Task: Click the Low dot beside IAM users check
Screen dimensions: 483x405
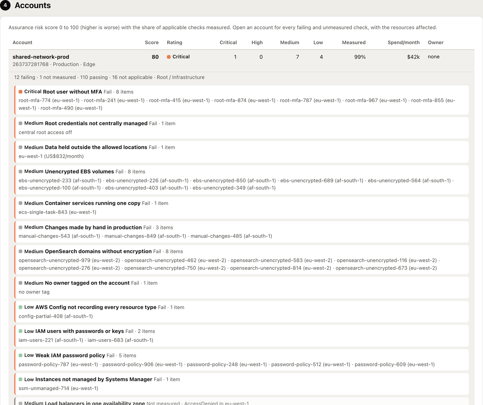Action: click(x=20, y=331)
